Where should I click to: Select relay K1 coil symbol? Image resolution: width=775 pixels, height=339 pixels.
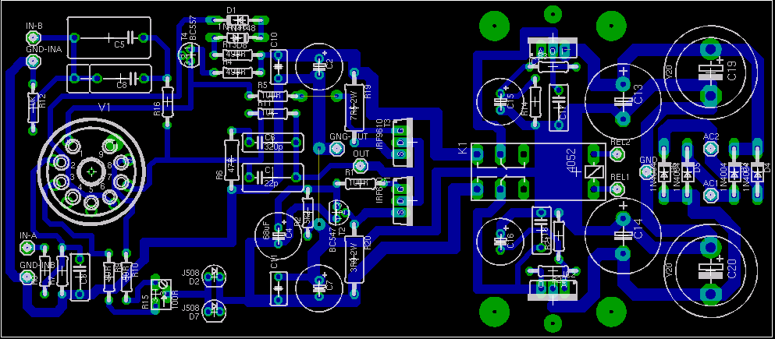592,171
